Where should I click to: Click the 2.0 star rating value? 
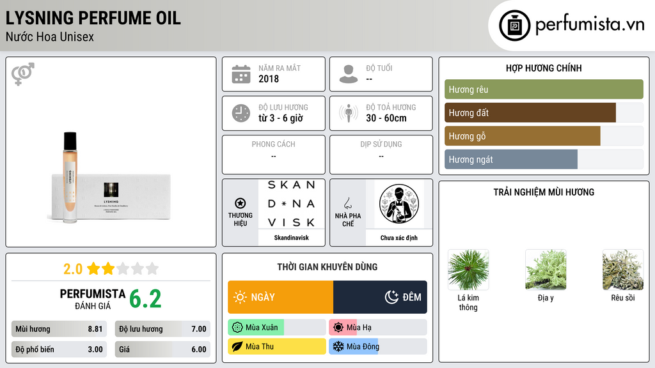coord(73,269)
